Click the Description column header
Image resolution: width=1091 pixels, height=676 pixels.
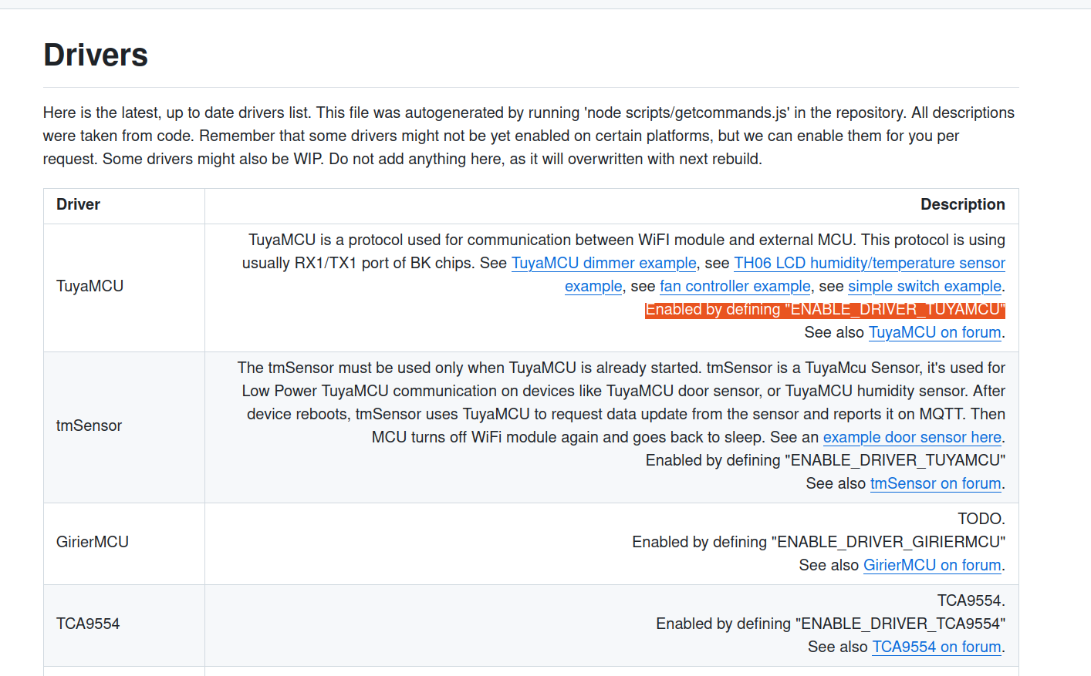962,205
